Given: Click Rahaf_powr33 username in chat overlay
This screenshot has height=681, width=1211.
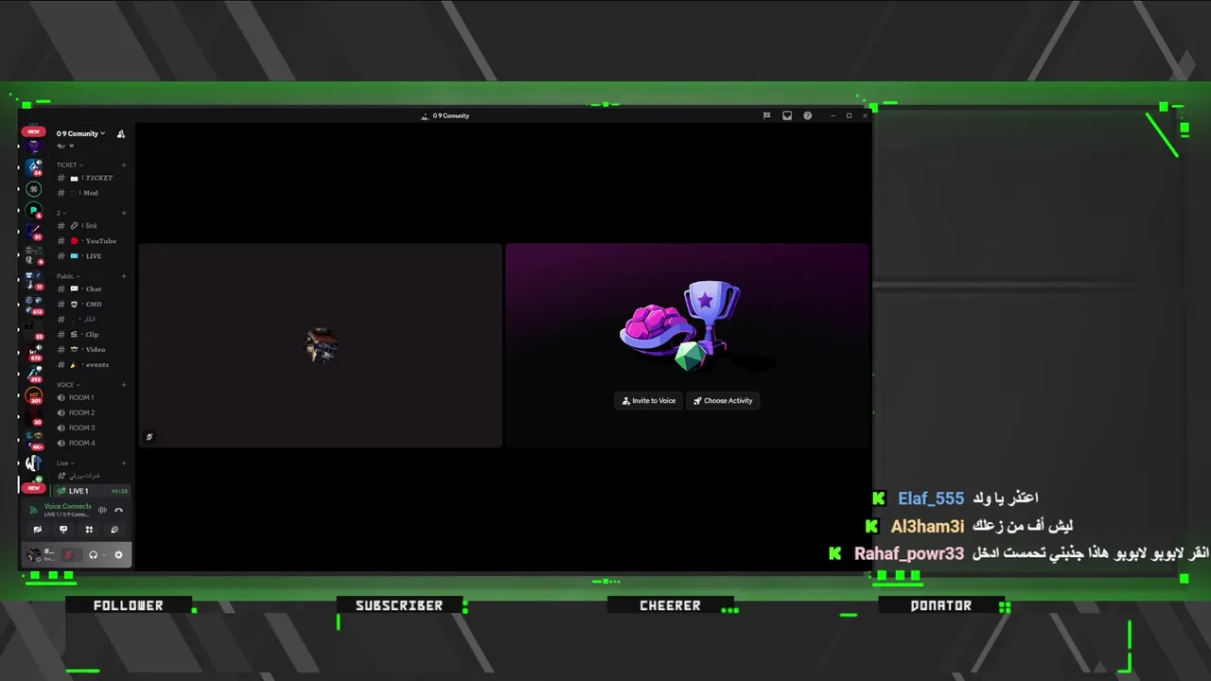Looking at the screenshot, I should (x=909, y=554).
